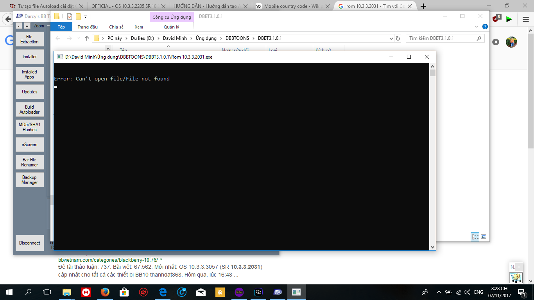This screenshot has width=534, height=300.
Task: Switch to the Chia sẻ ribbon tab
Action: pos(116,27)
